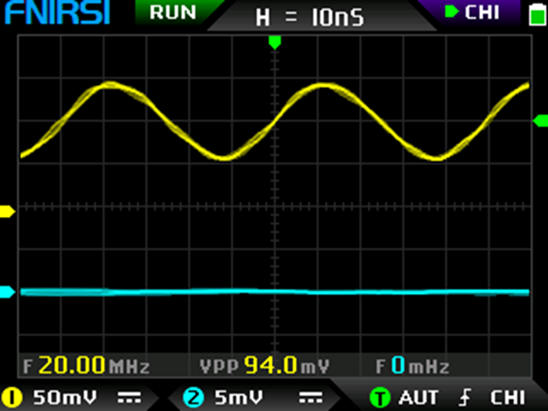
Task: Select the yellow channel 1 ground level marker
Action: click(x=8, y=211)
